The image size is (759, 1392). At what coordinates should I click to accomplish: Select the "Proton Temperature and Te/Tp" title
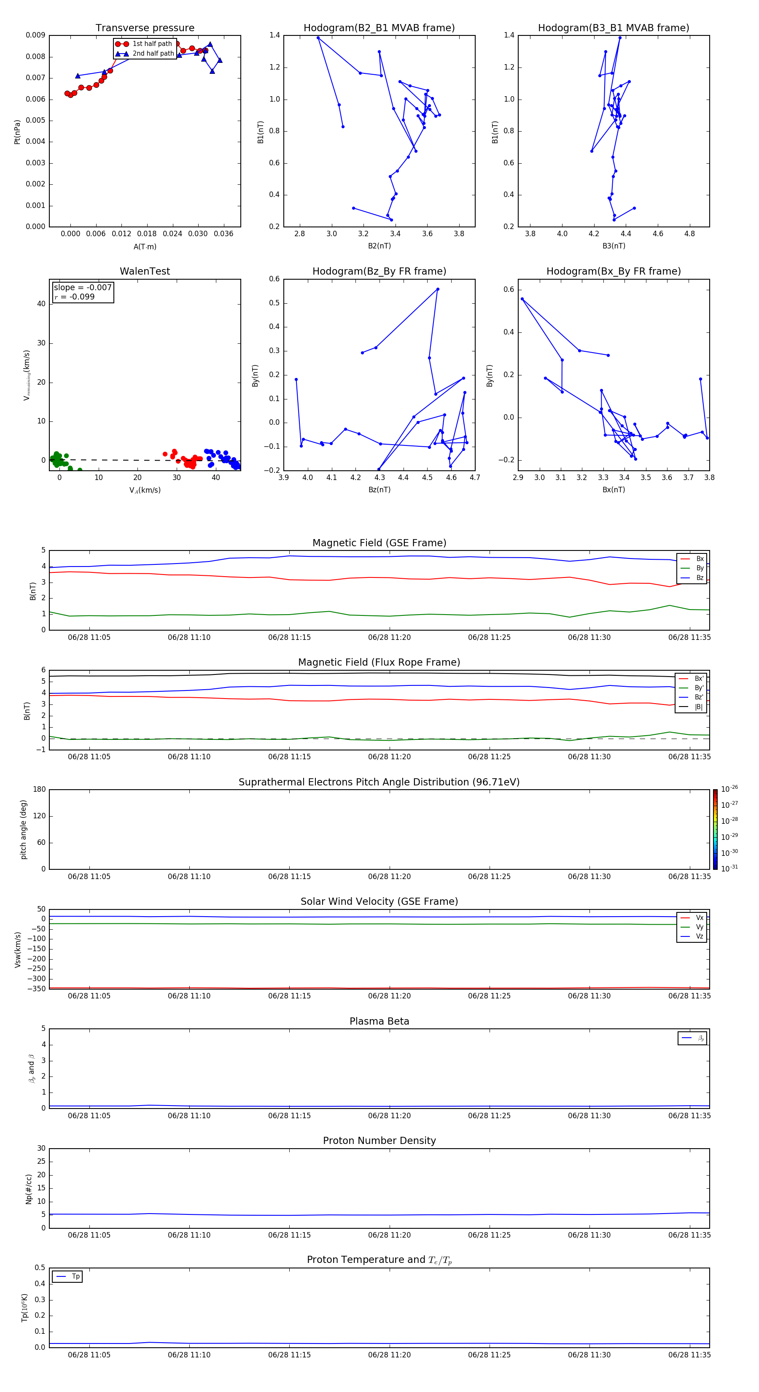(379, 1260)
